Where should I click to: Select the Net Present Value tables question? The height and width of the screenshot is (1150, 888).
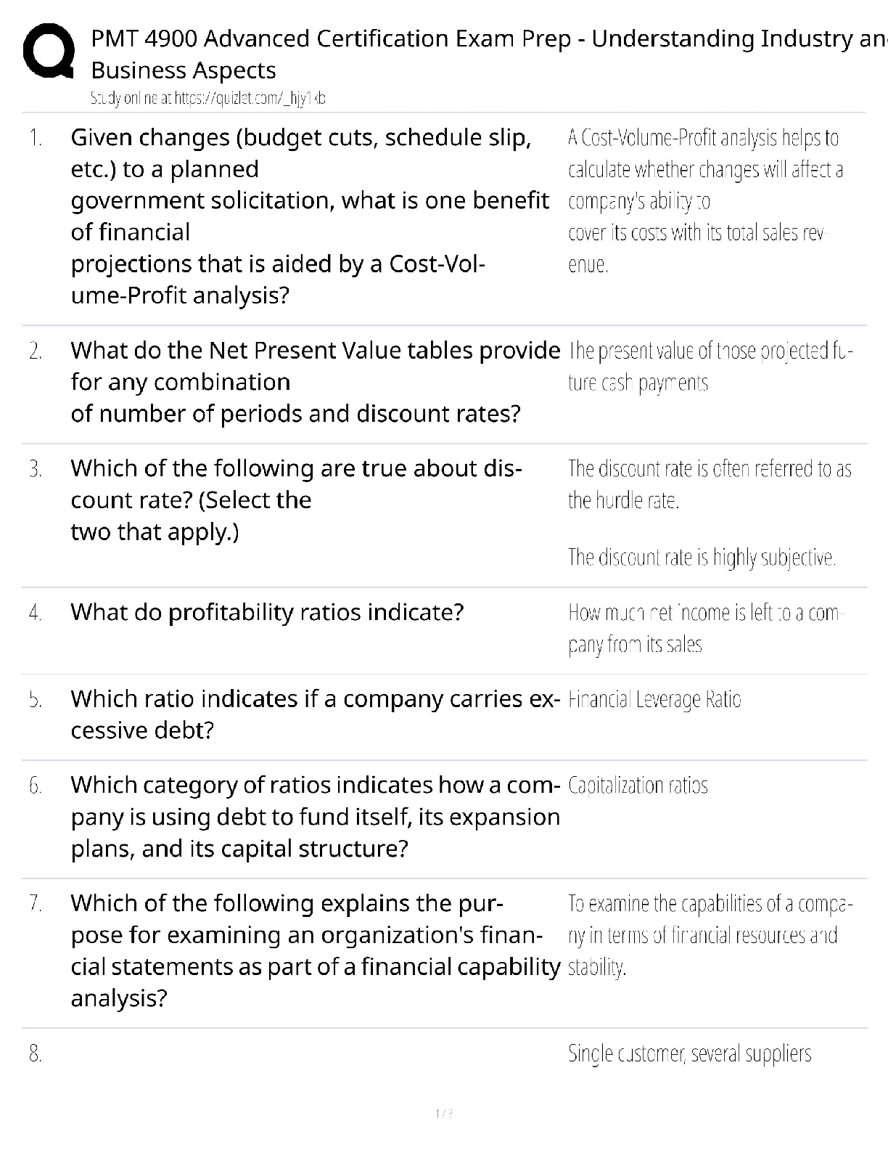coord(315,382)
